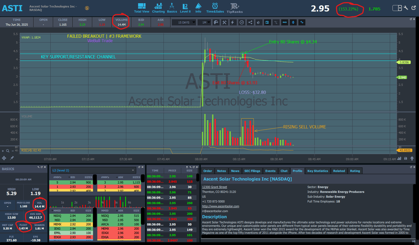Click the gauge icon in chart toolbar
Screen dimensions: 419x245
tap(242, 22)
